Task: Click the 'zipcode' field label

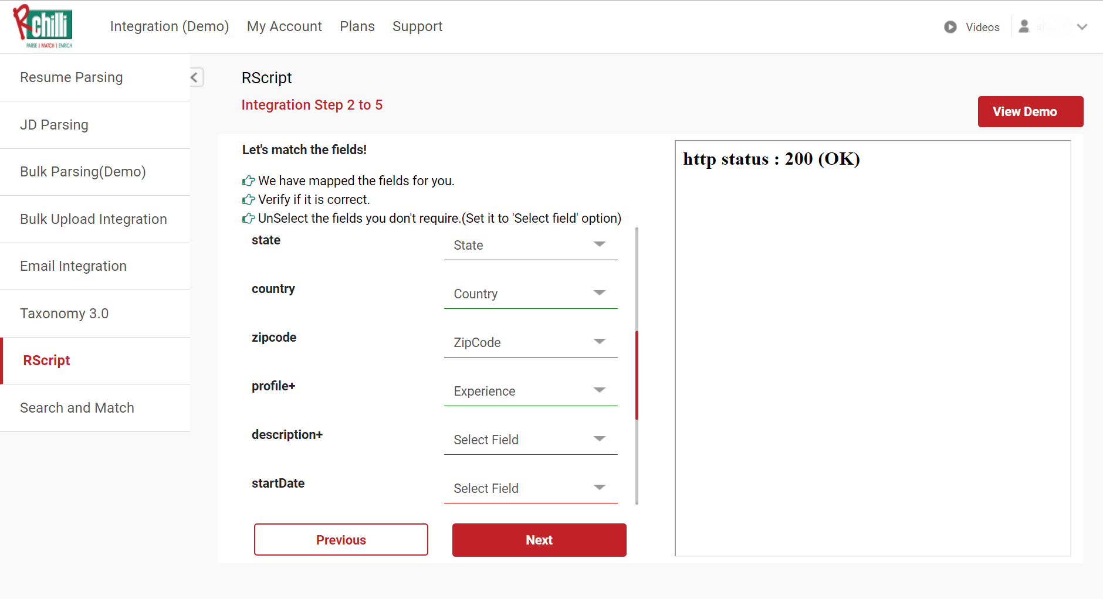Action: point(274,338)
